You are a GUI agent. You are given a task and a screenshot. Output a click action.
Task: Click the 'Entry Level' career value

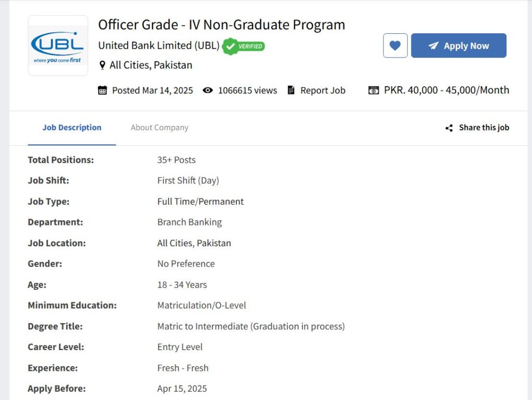[x=180, y=347]
